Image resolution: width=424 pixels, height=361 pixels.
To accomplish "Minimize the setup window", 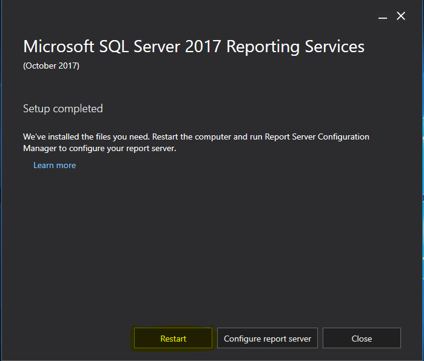I will coord(383,18).
